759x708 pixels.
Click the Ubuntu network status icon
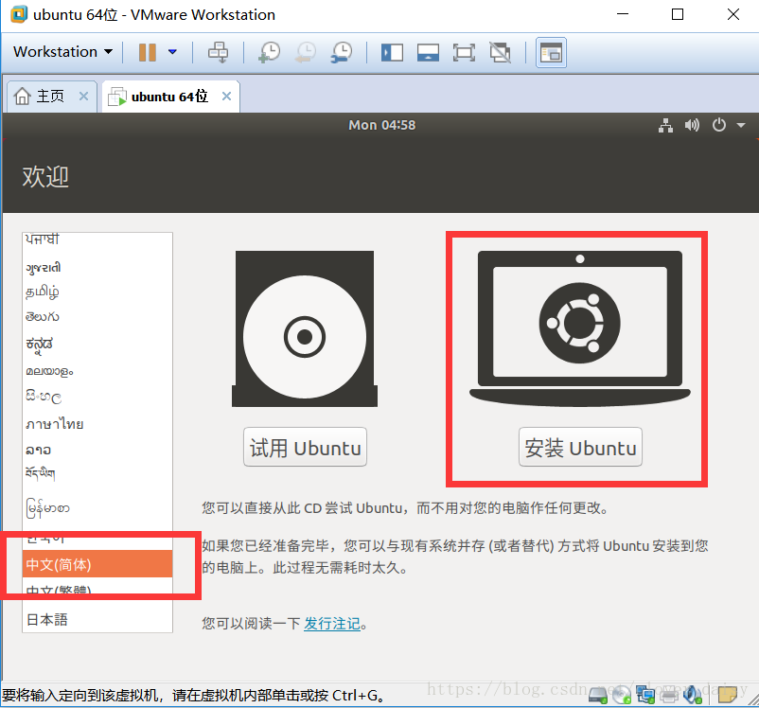[666, 126]
